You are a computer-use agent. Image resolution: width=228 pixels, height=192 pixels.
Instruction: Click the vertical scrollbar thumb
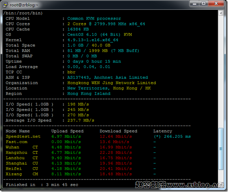pos(221,149)
